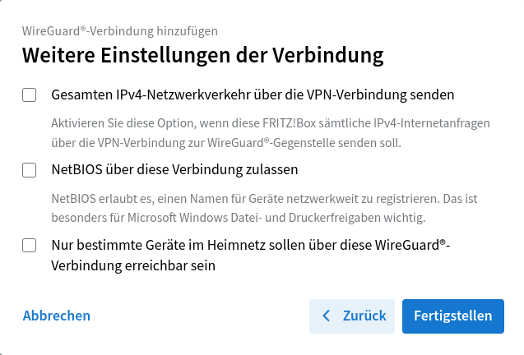Image resolution: width=524 pixels, height=355 pixels.
Task: Click the heading 'Weitere Einstellungen der Verbindung'
Action: click(x=202, y=56)
